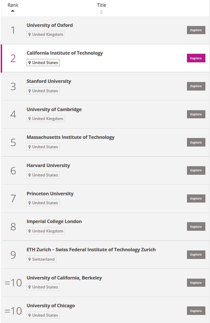This screenshot has width=210, height=323.
Task: Explore ETH Zurich entry
Action: 196,255
